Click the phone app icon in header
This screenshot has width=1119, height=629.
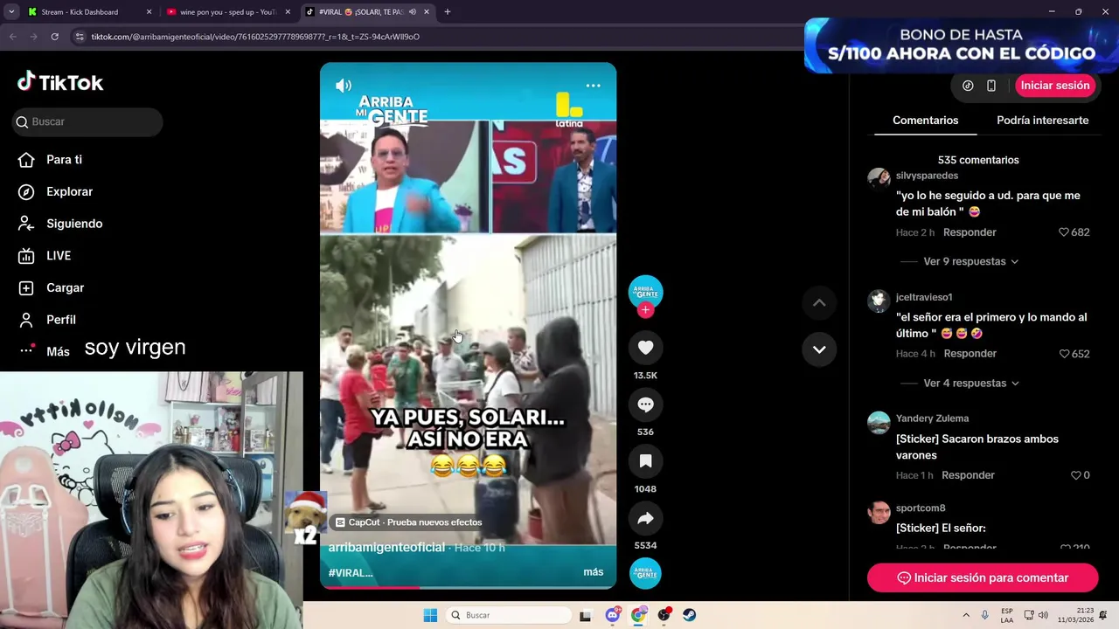pos(990,86)
